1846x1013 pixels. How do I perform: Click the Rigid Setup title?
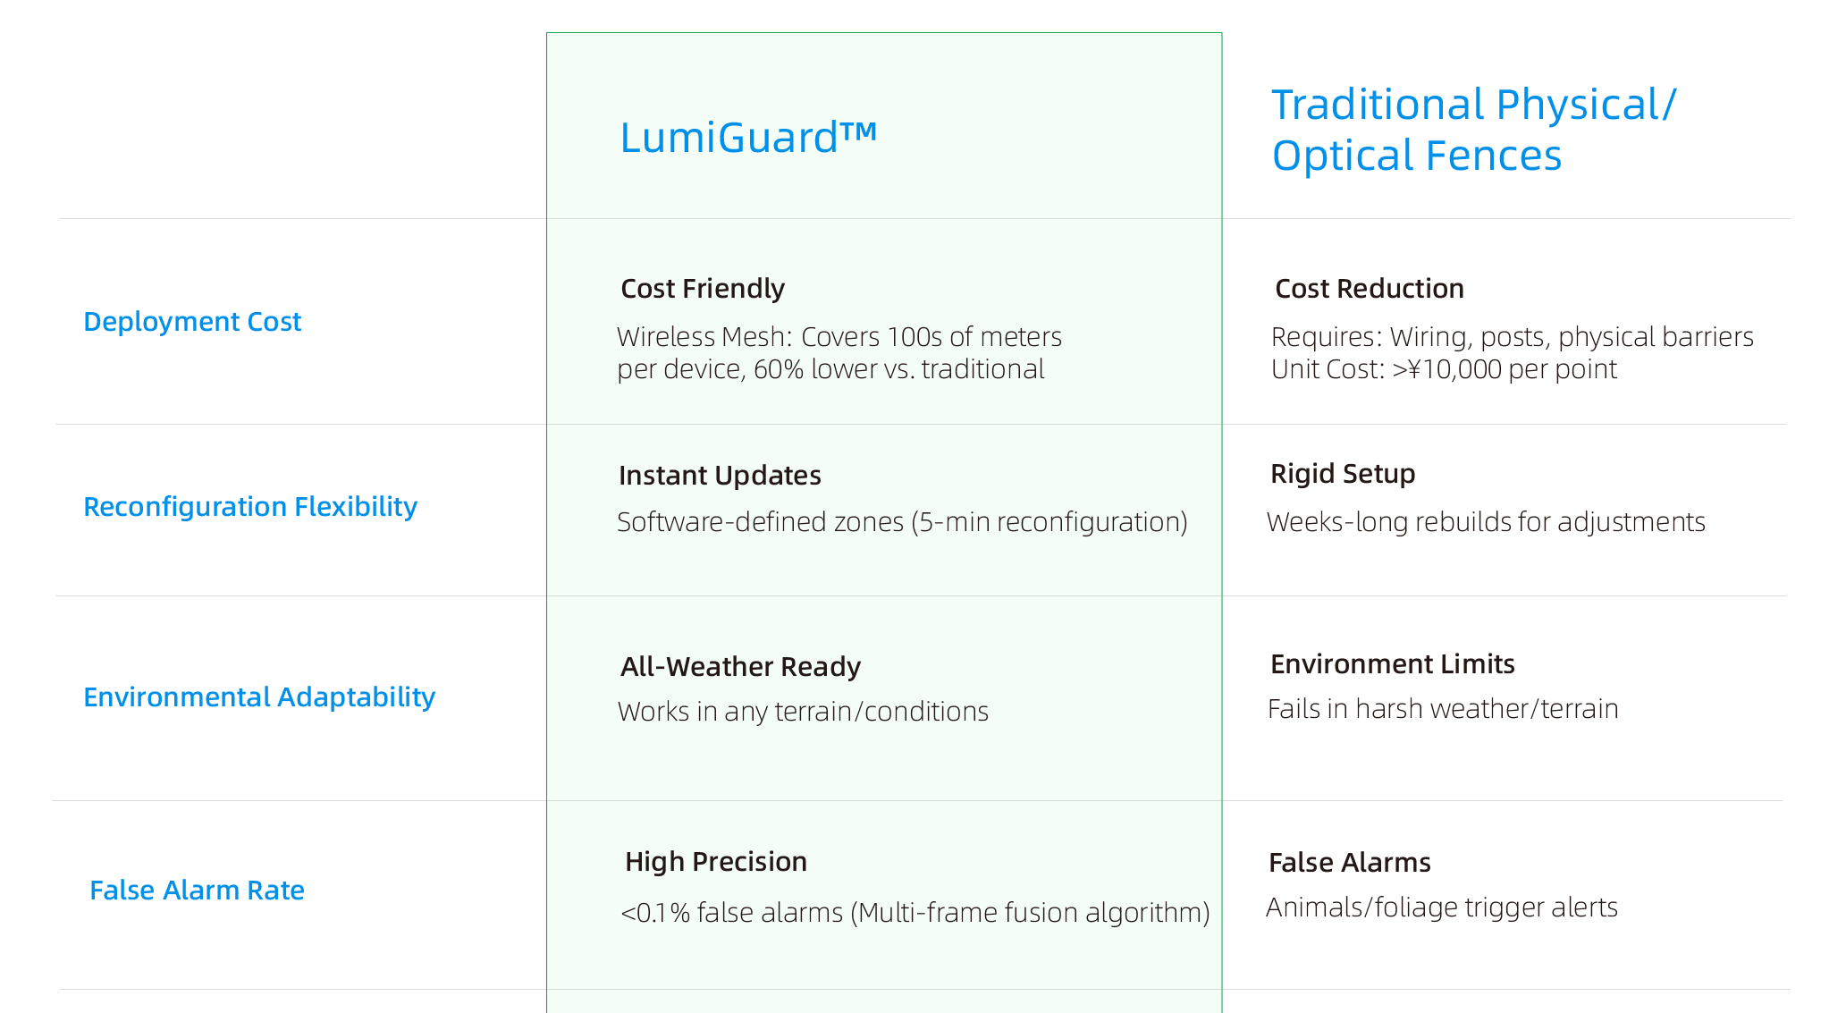click(x=1343, y=473)
